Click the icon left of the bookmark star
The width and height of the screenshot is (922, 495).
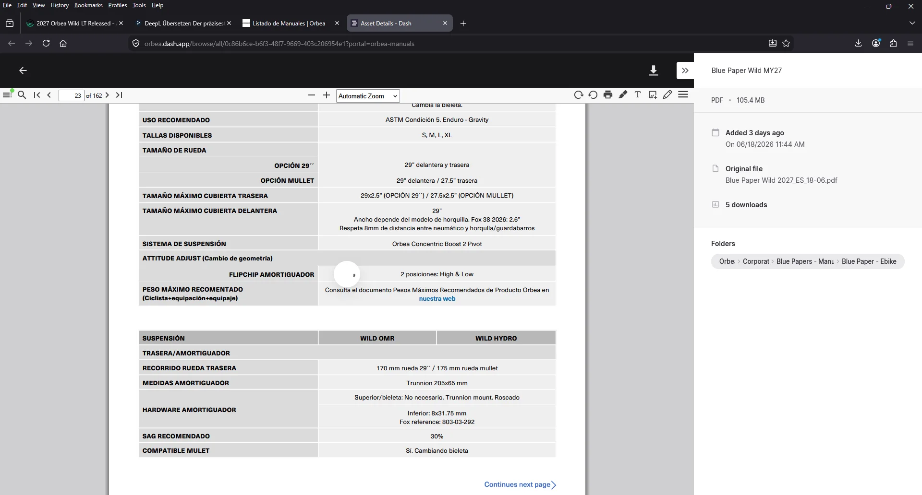pos(772,43)
